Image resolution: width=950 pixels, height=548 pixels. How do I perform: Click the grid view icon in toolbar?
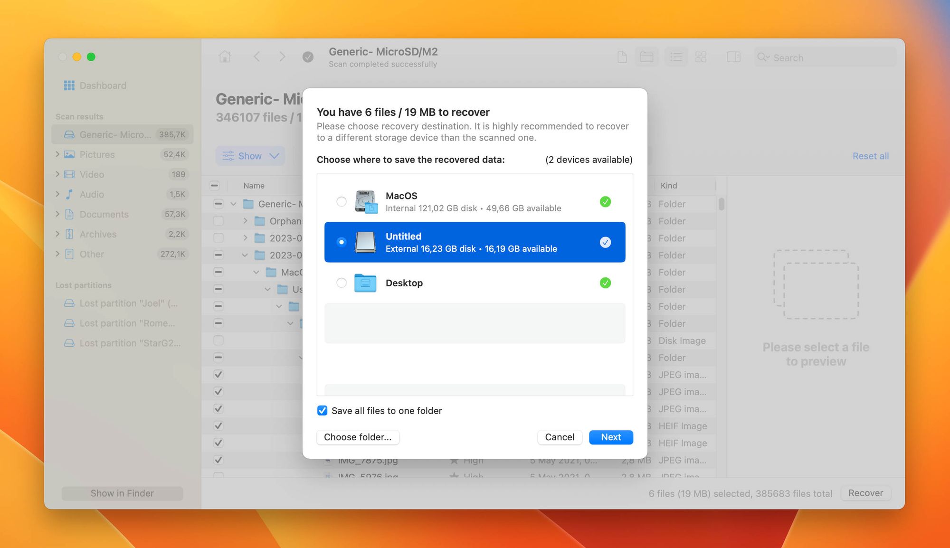[701, 57]
